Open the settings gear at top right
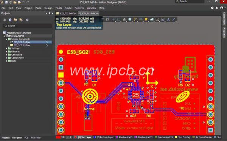Image resolution: width=227 pixels, height=141 pixels. pos(212,8)
